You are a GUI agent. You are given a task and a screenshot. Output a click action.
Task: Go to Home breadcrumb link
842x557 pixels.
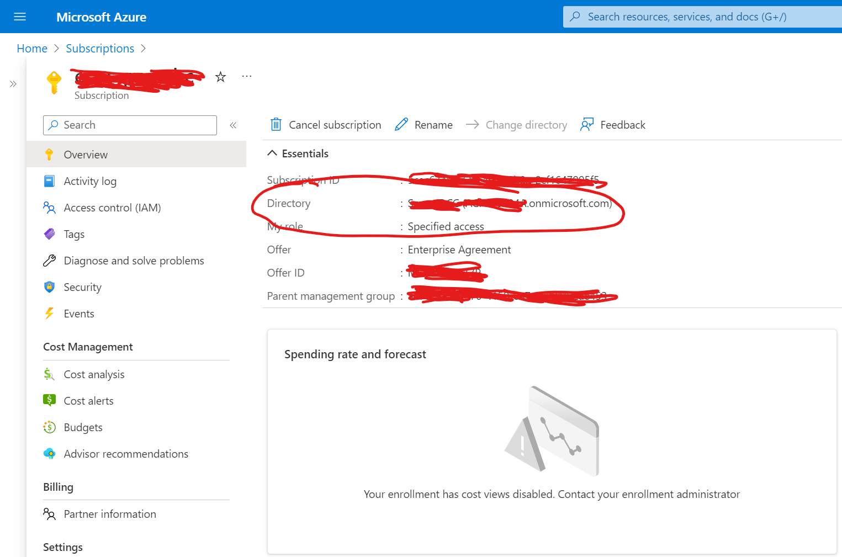[x=32, y=49]
